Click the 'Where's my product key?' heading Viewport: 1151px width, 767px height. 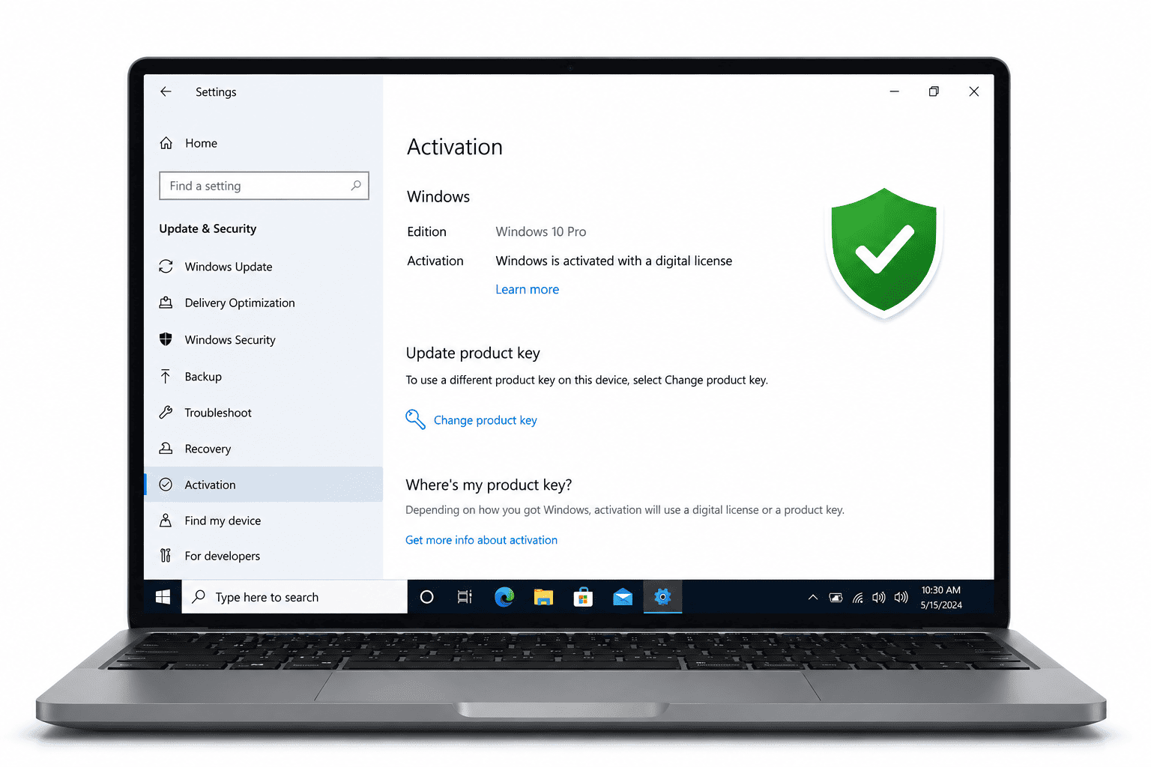pyautogui.click(x=489, y=485)
